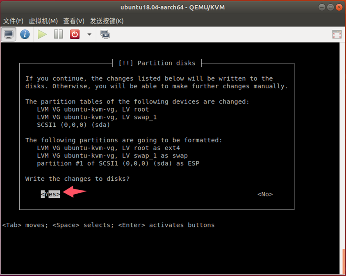Choose <No> to cancel disk changes
This screenshot has height=276, width=346.
coord(265,194)
